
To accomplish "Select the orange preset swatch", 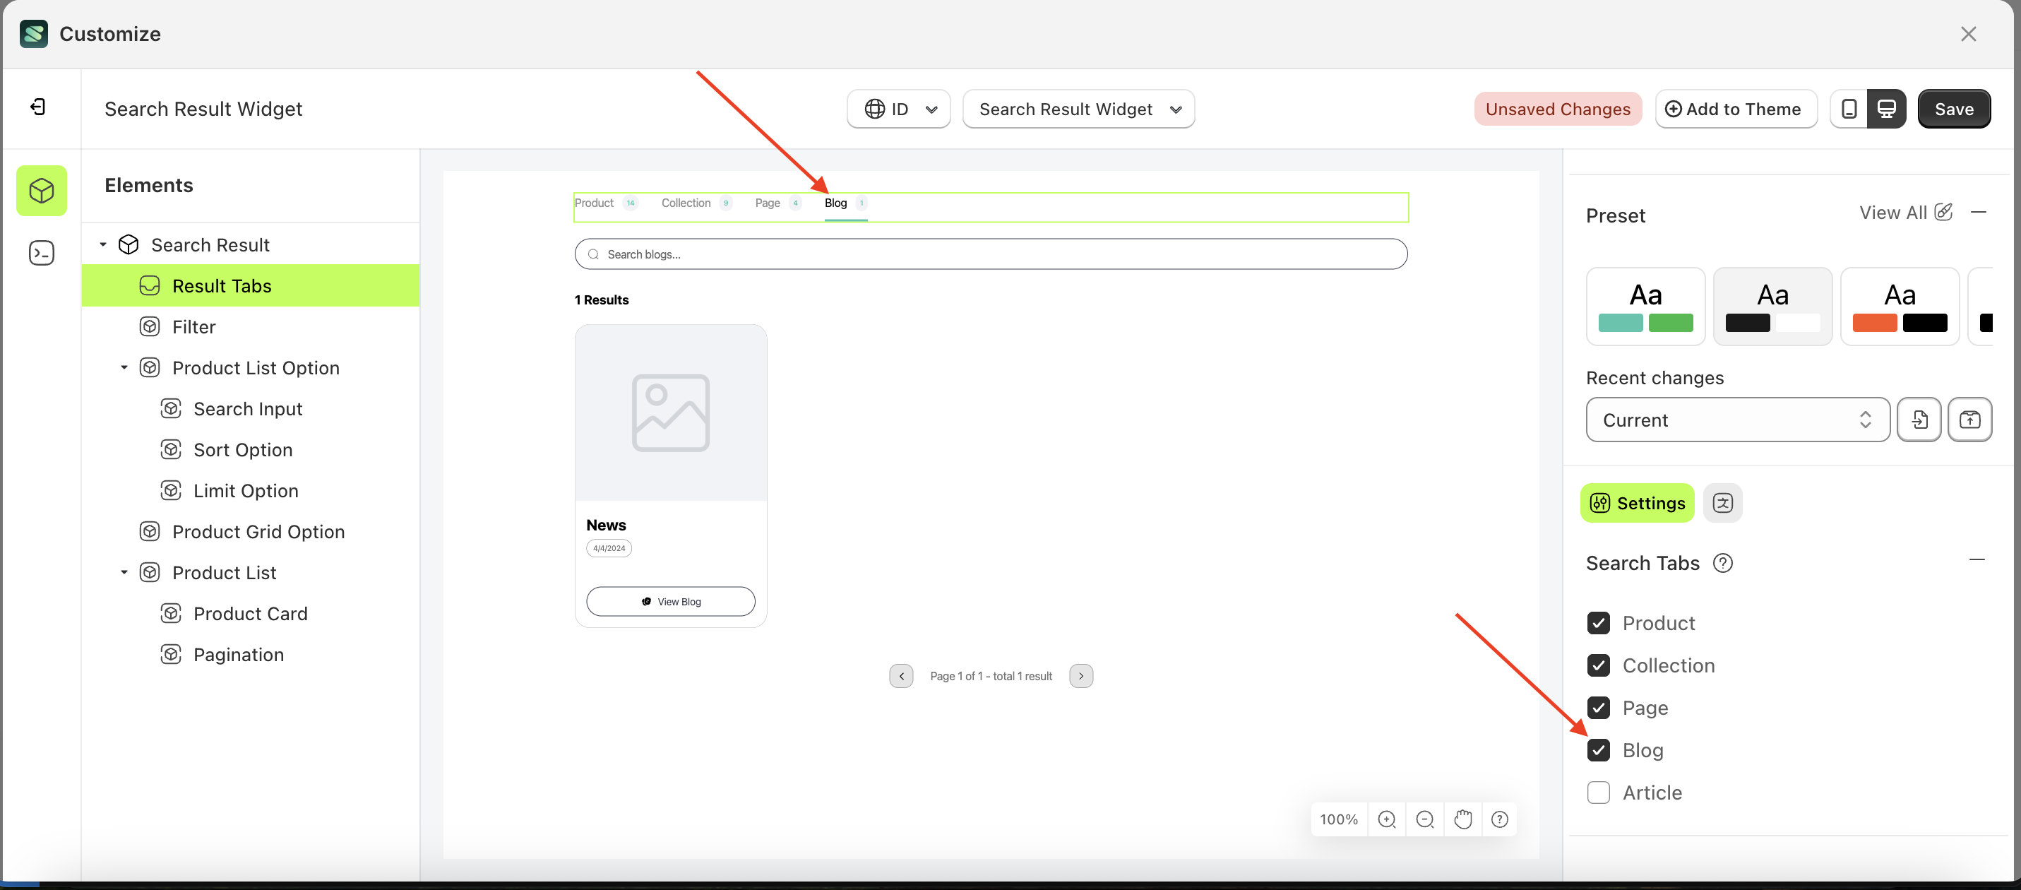I will [1900, 306].
